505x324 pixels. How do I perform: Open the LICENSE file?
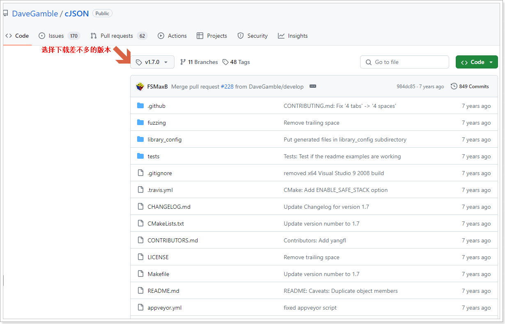158,257
